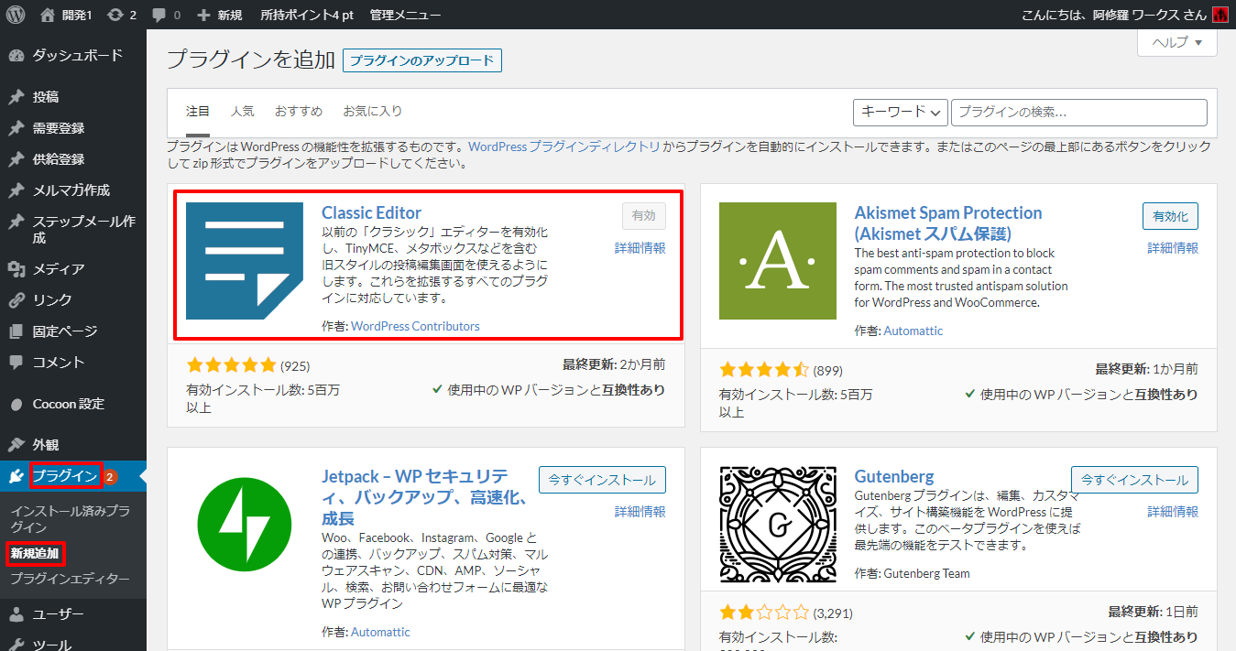The height and width of the screenshot is (651, 1236).
Task: Click the pages icon next to 固定ページ
Action: coord(16,331)
